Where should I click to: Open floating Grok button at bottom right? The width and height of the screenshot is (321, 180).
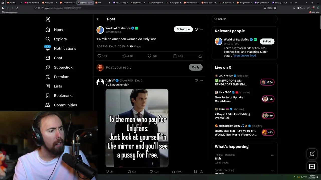[x=312, y=154]
